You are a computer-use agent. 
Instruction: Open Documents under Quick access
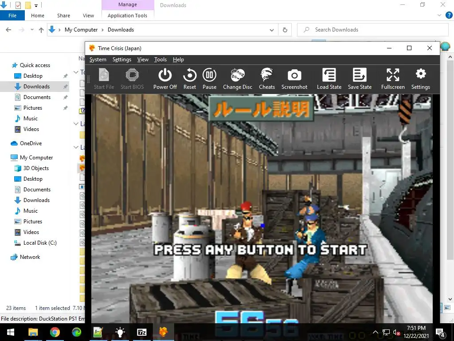point(37,97)
